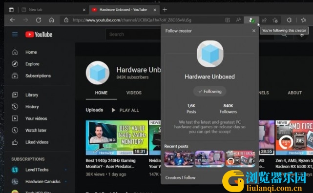Open the Best 1440p 240Hz monitor video thumbnail
This screenshot has height=193, width=313.
(x=117, y=137)
